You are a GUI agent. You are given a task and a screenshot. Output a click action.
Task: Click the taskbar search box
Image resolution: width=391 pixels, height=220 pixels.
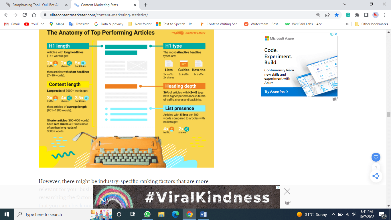point(63,214)
